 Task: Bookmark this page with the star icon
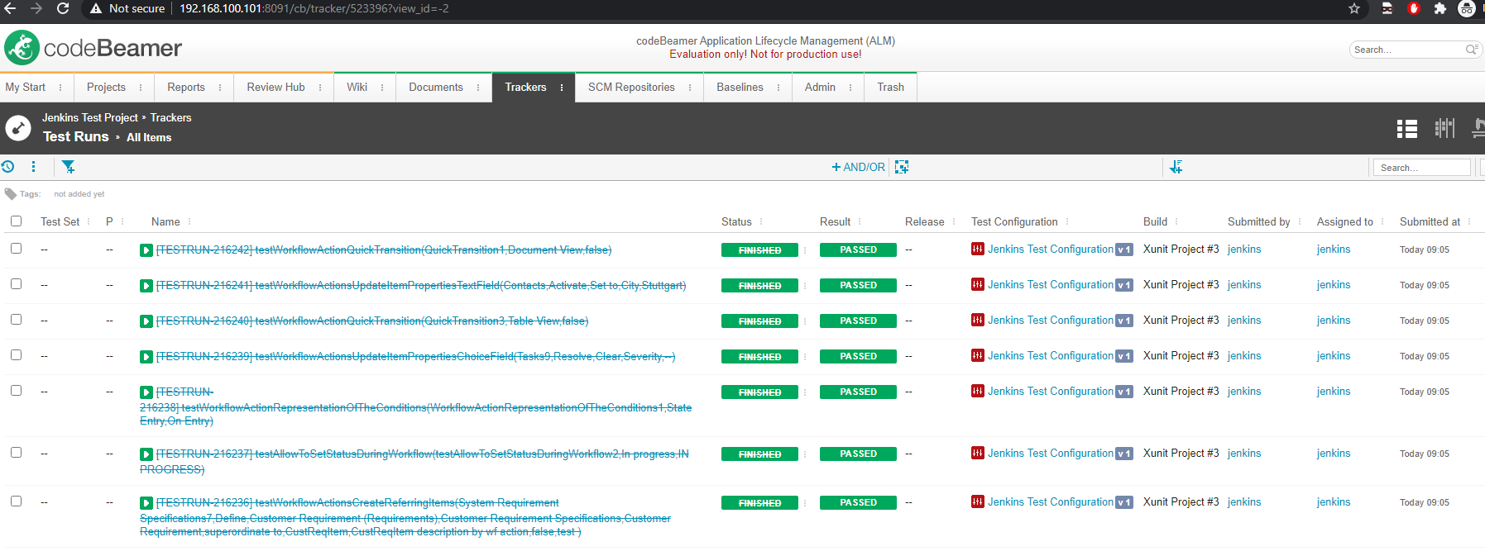coord(1354,8)
